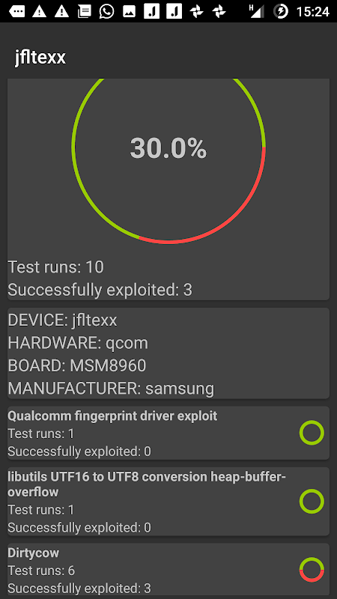Tap the first warning triangle status icon
Viewport: 337px width, 599px height.
coord(39,12)
